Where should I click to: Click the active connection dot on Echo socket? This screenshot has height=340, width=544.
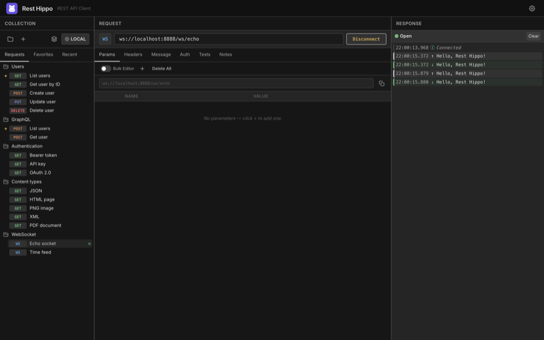tap(89, 244)
